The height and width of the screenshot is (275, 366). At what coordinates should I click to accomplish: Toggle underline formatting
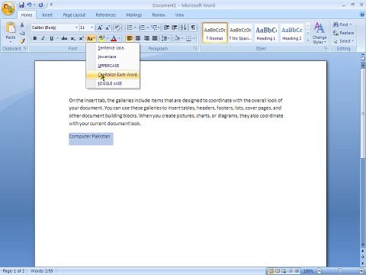[52, 38]
